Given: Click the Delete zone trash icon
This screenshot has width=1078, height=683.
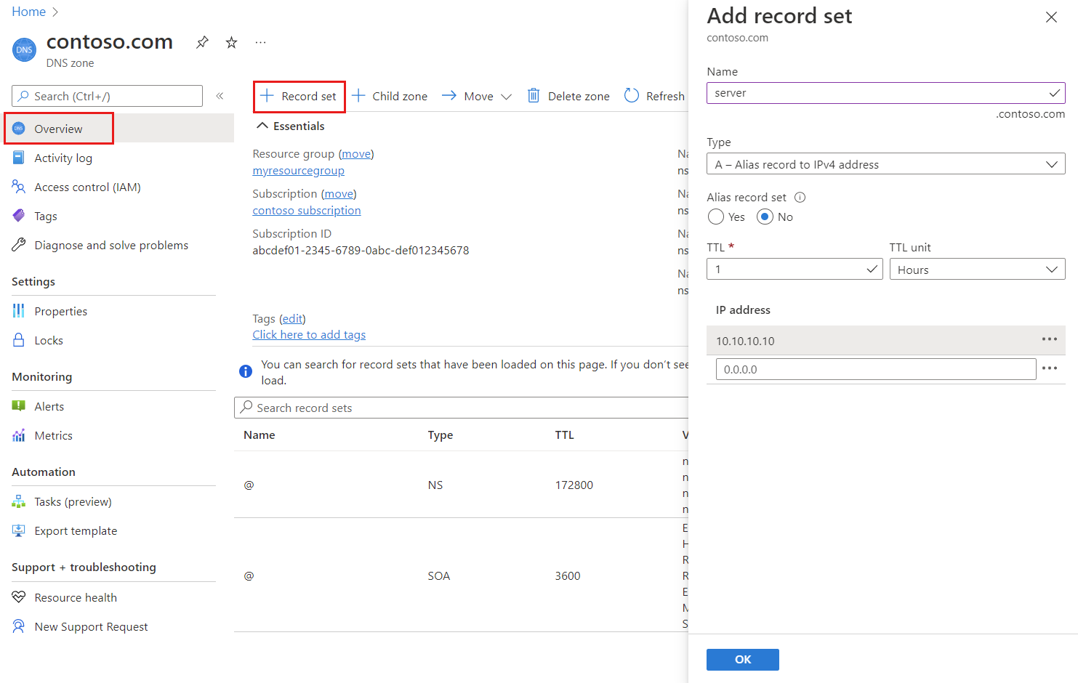Looking at the screenshot, I should click(534, 96).
